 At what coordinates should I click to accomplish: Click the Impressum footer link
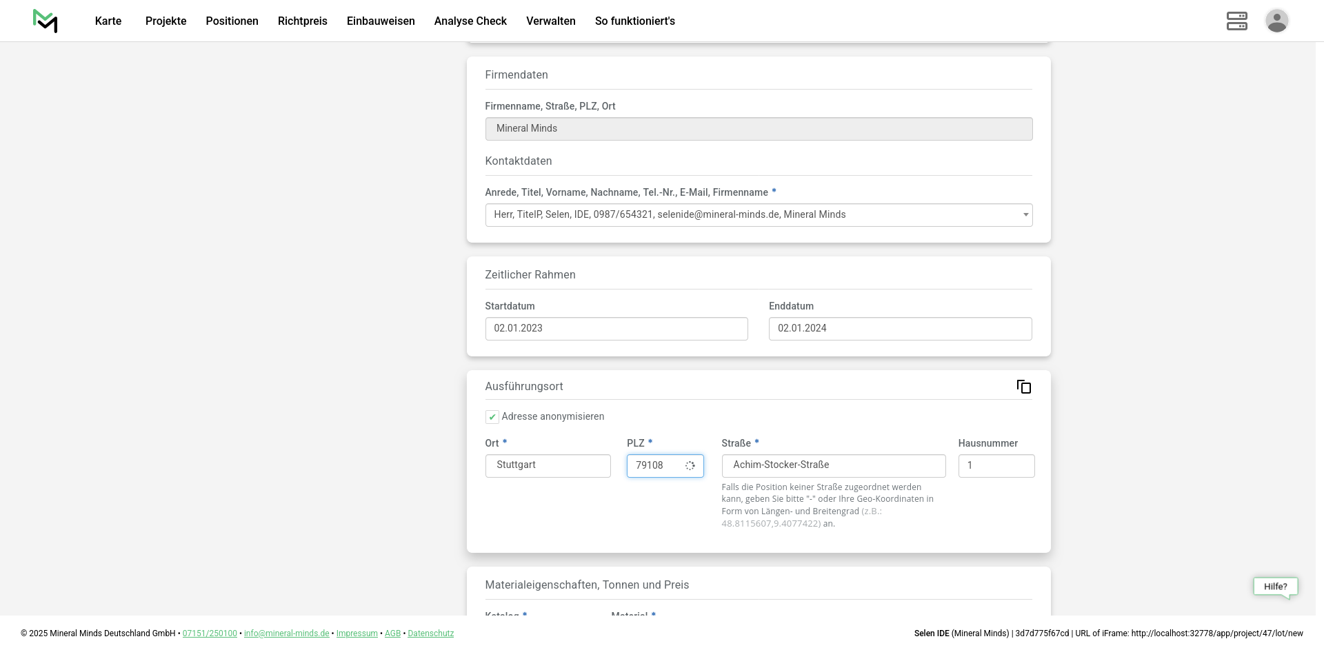pyautogui.click(x=357, y=633)
